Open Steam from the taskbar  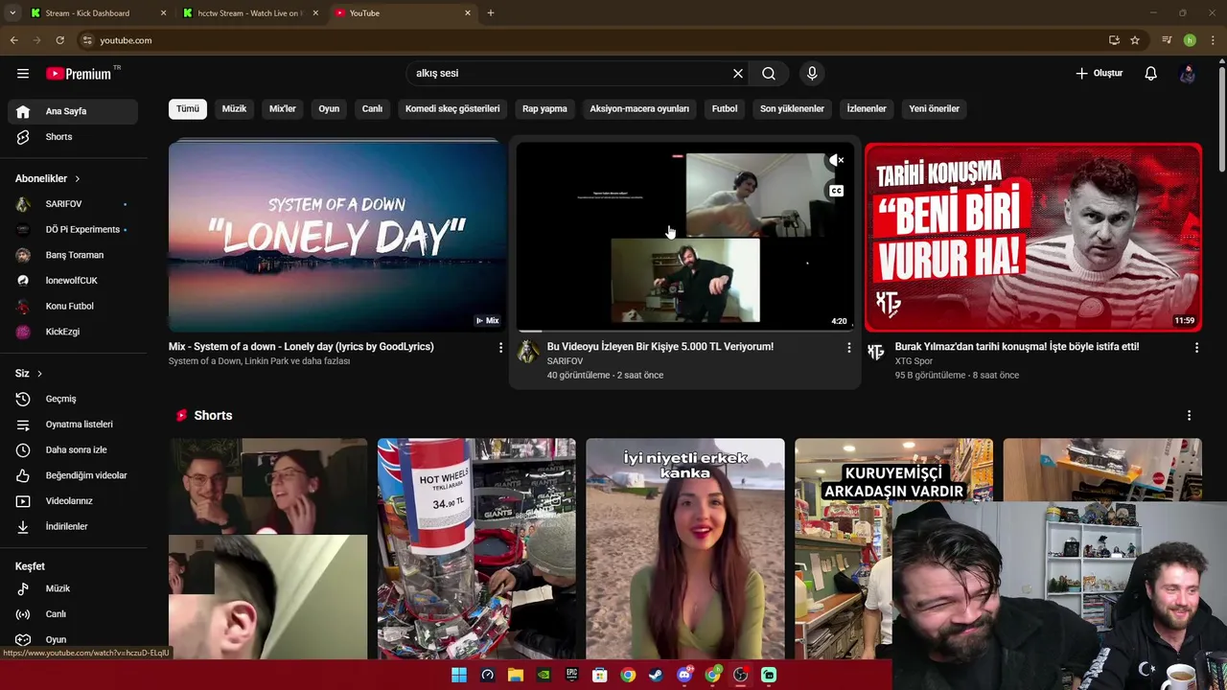point(656,675)
